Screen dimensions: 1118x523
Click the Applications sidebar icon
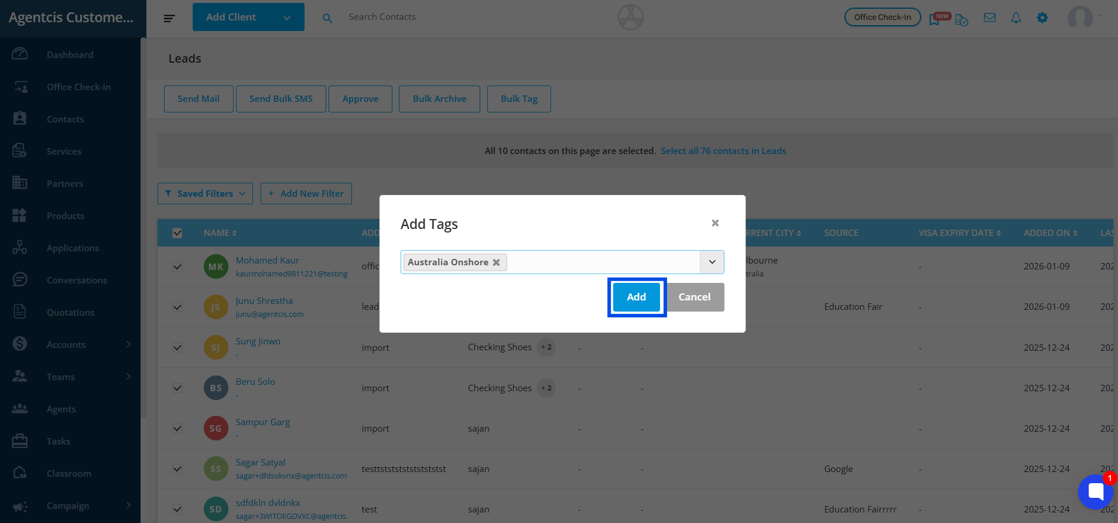(20, 248)
